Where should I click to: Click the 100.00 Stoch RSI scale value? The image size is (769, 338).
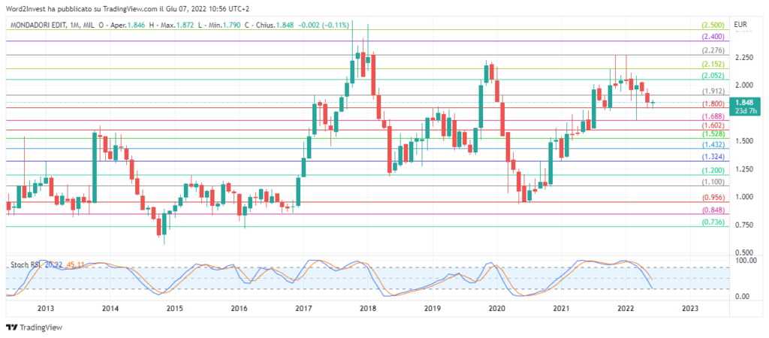[x=744, y=260]
